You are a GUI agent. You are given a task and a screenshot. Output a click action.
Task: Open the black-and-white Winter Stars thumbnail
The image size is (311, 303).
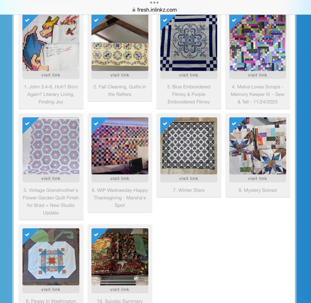point(189,146)
